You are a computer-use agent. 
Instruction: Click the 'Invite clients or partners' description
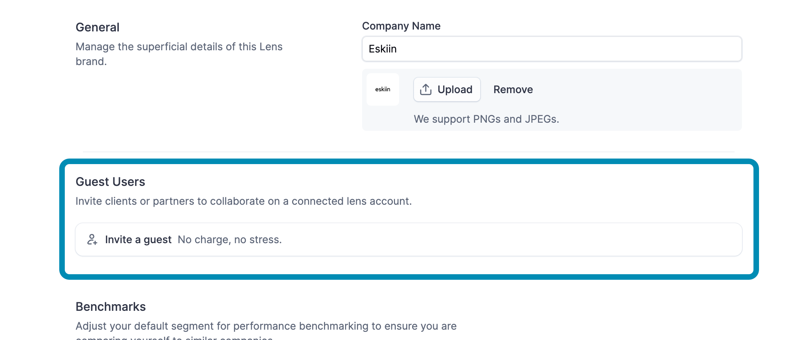[244, 201]
